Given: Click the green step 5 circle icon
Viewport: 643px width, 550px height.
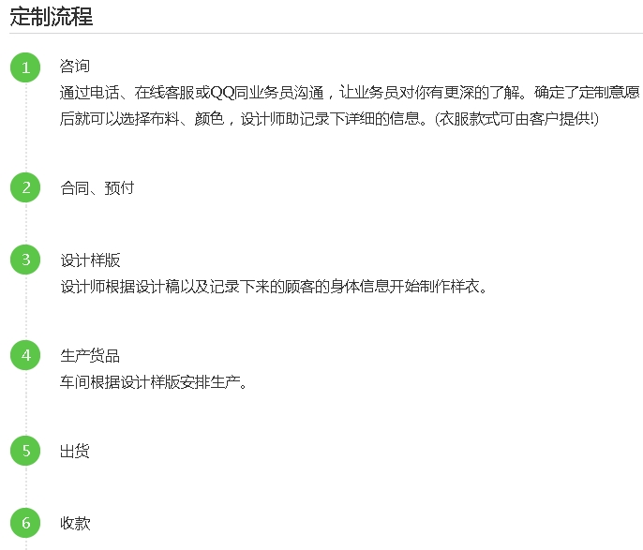Looking at the screenshot, I should pyautogui.click(x=25, y=451).
